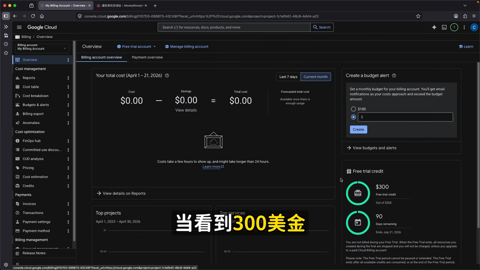Open the Google Cloud main navigation menu
480x270 pixels.
pos(19,27)
